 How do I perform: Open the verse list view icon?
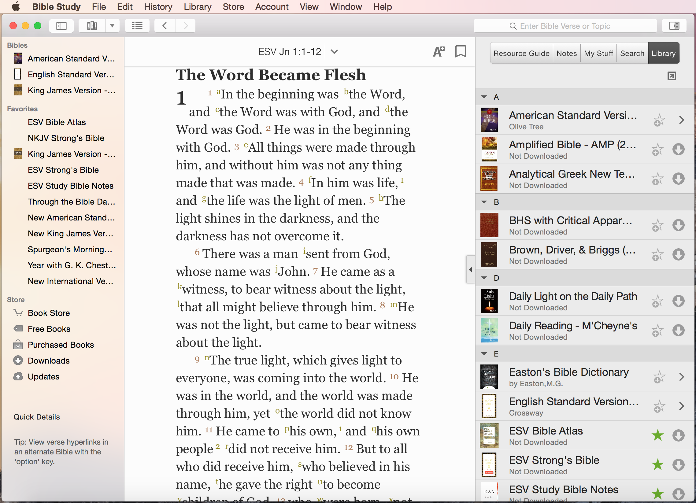[x=137, y=26]
